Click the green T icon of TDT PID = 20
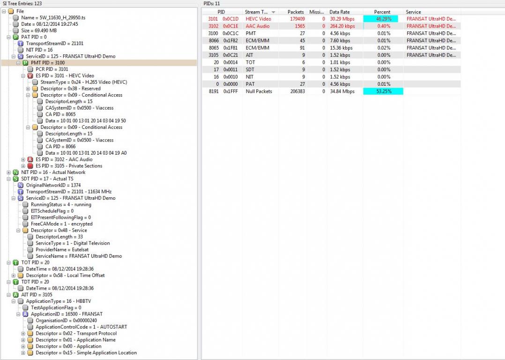 [x=15, y=282]
